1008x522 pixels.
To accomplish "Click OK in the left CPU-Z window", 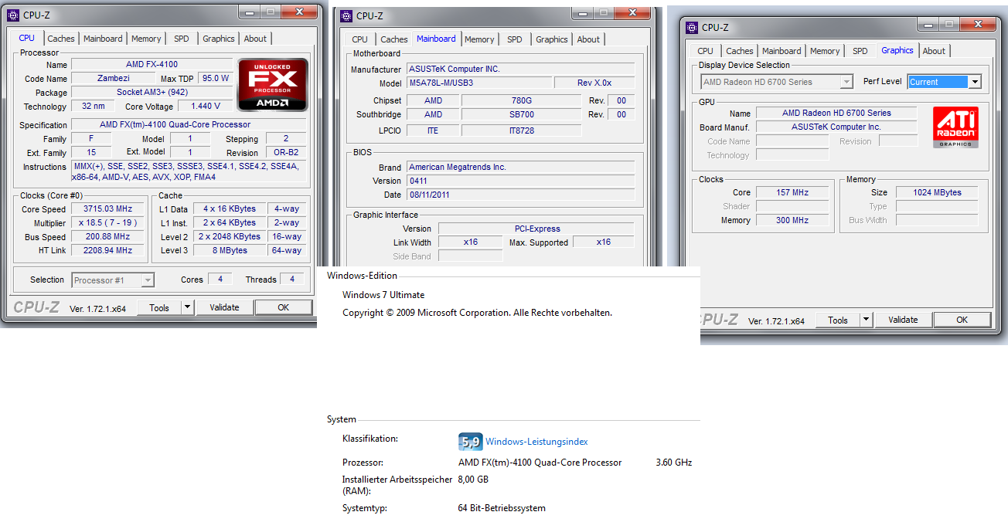I will tap(284, 307).
